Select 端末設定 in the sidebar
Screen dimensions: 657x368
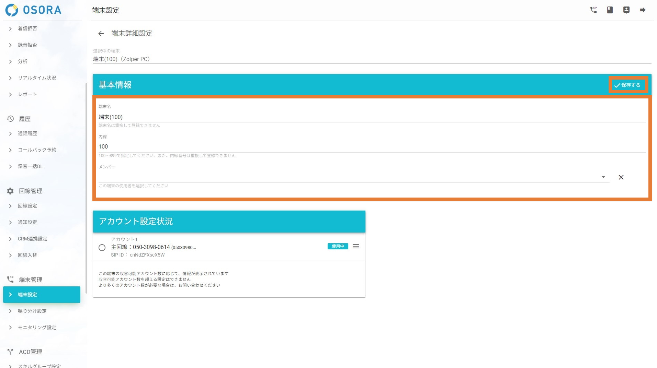tap(42, 295)
